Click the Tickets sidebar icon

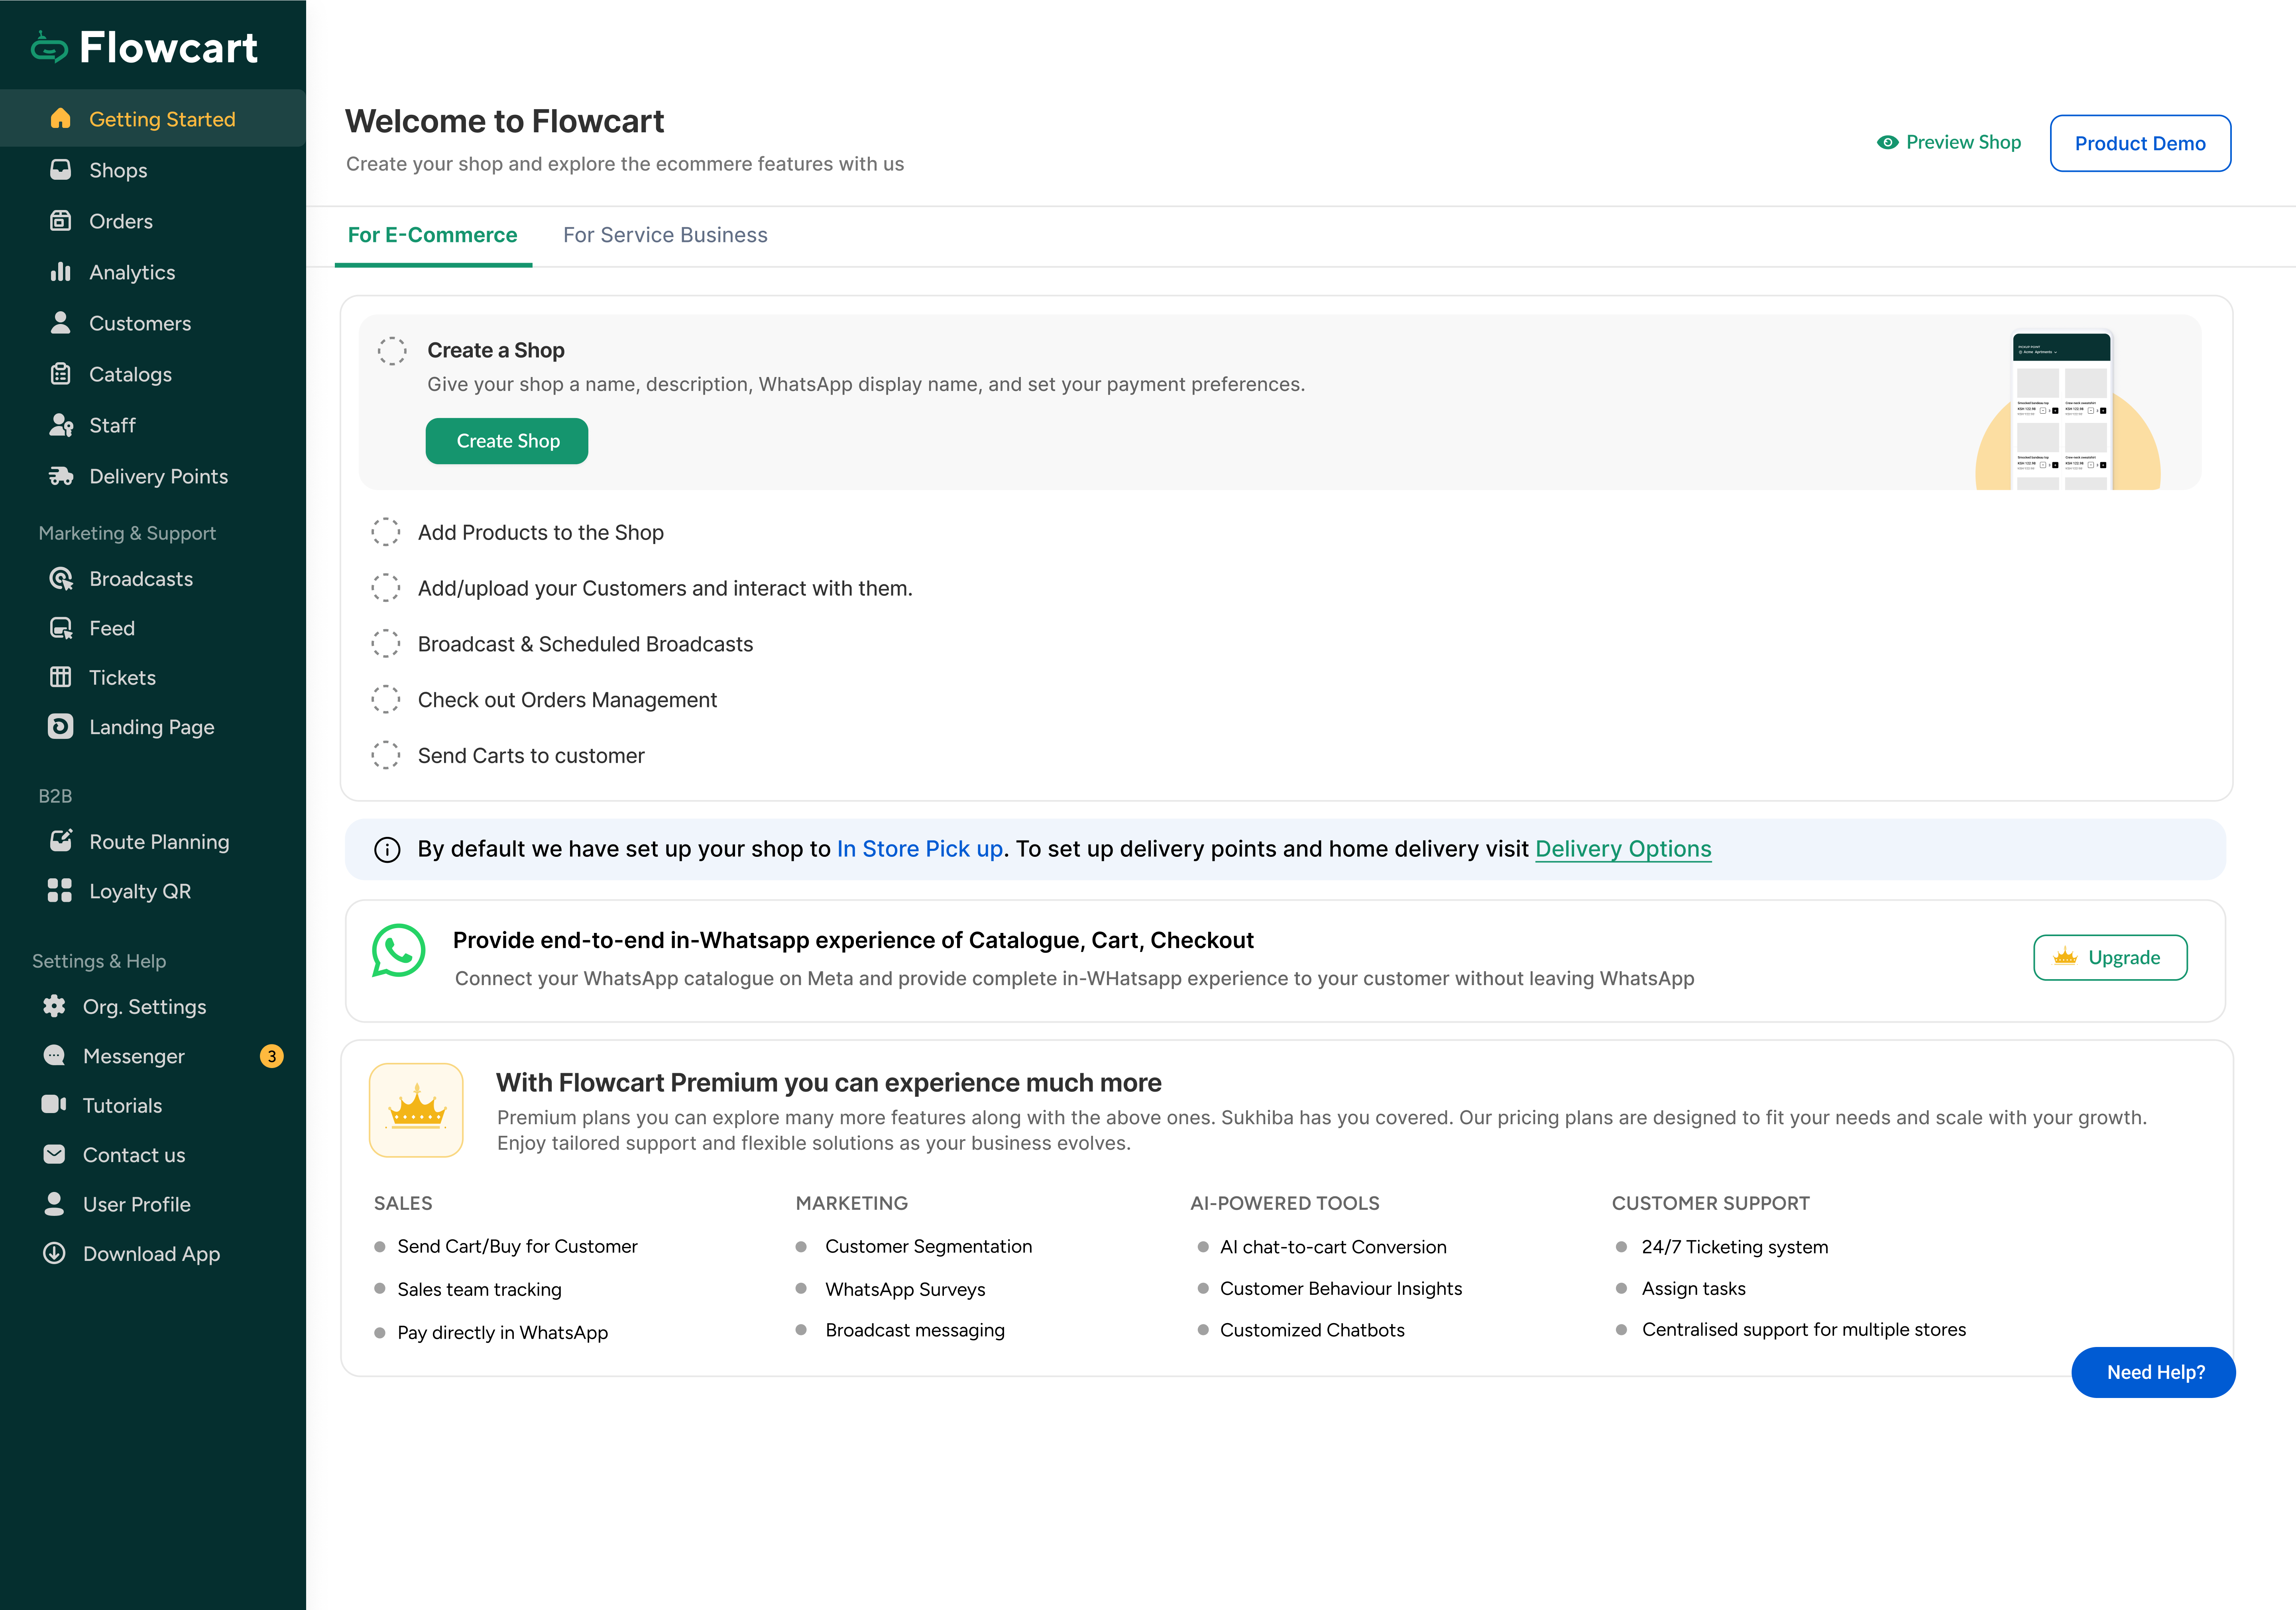(60, 677)
